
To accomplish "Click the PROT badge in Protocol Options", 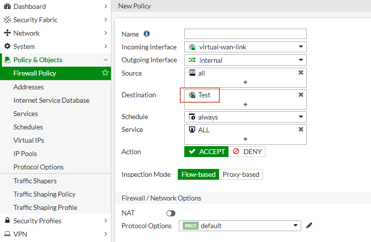I will click(x=191, y=226).
